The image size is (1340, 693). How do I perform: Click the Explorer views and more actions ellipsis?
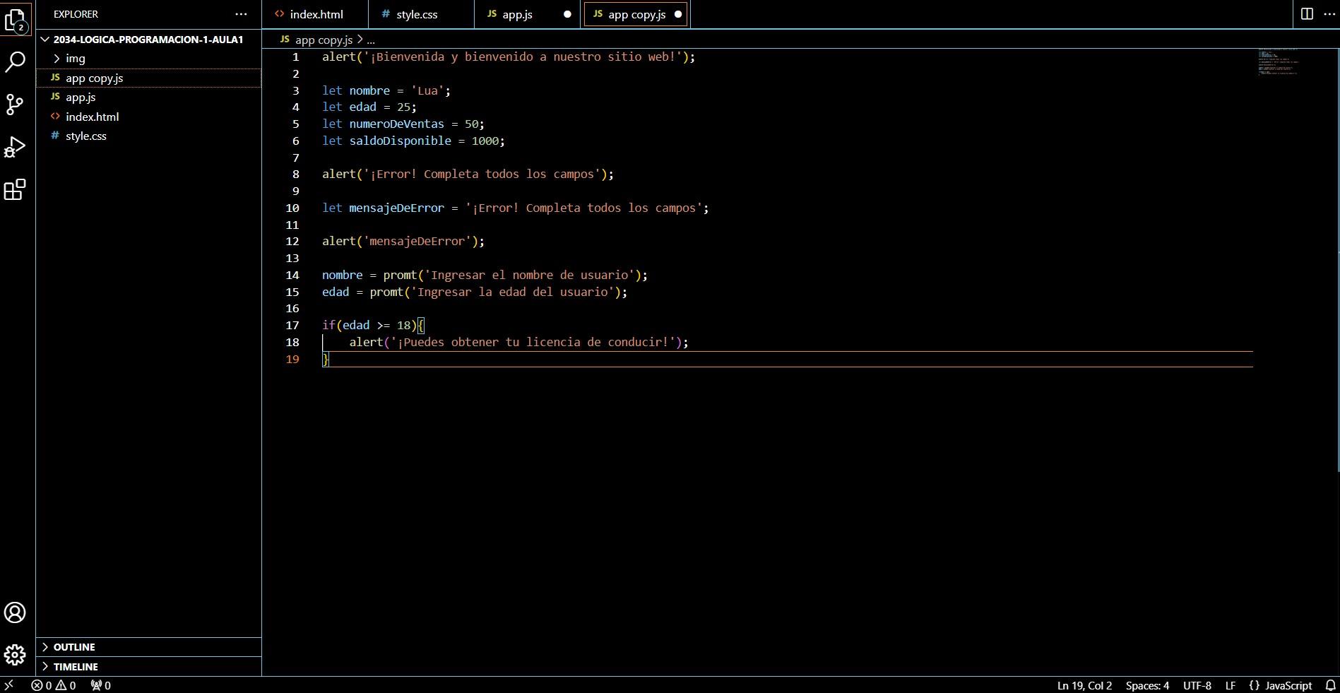click(241, 14)
